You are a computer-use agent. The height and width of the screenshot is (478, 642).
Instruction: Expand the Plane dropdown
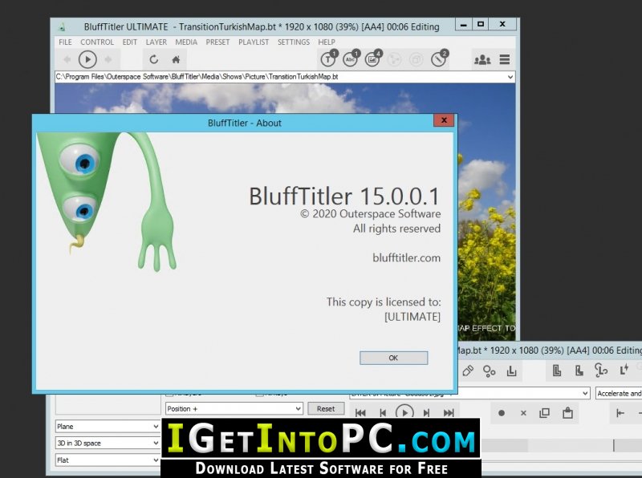tap(108, 426)
